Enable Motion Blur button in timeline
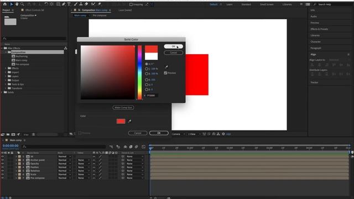 coord(137,147)
